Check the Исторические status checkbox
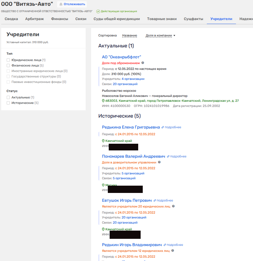 coord(9,103)
